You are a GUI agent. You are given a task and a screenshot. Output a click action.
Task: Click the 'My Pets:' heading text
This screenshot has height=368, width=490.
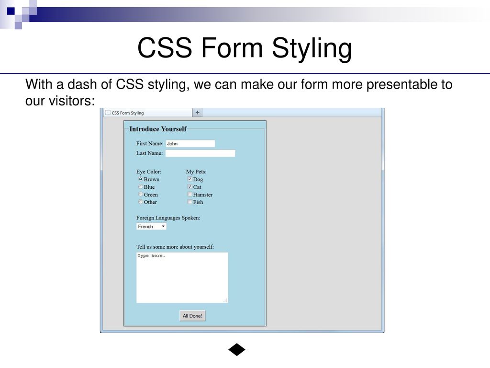196,172
